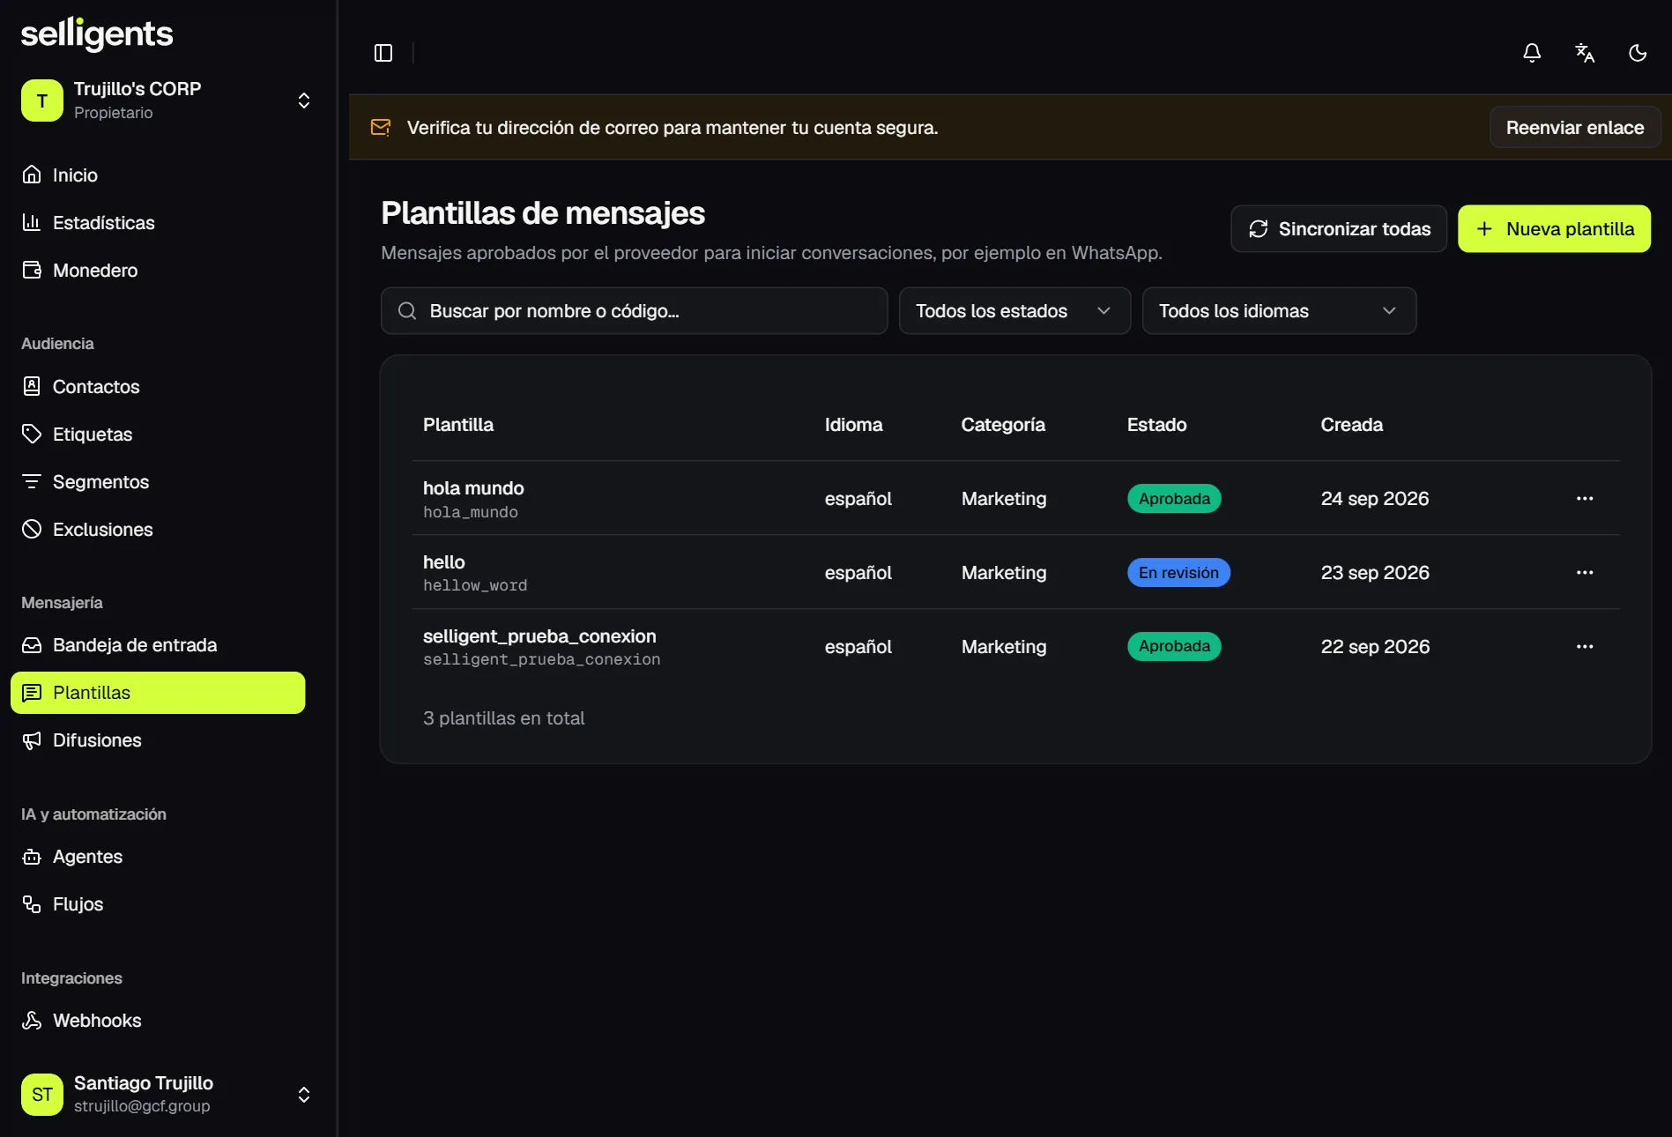Expand the Santiago Trujillo user menu
Screen dimensions: 1672x1137
point(304,1095)
